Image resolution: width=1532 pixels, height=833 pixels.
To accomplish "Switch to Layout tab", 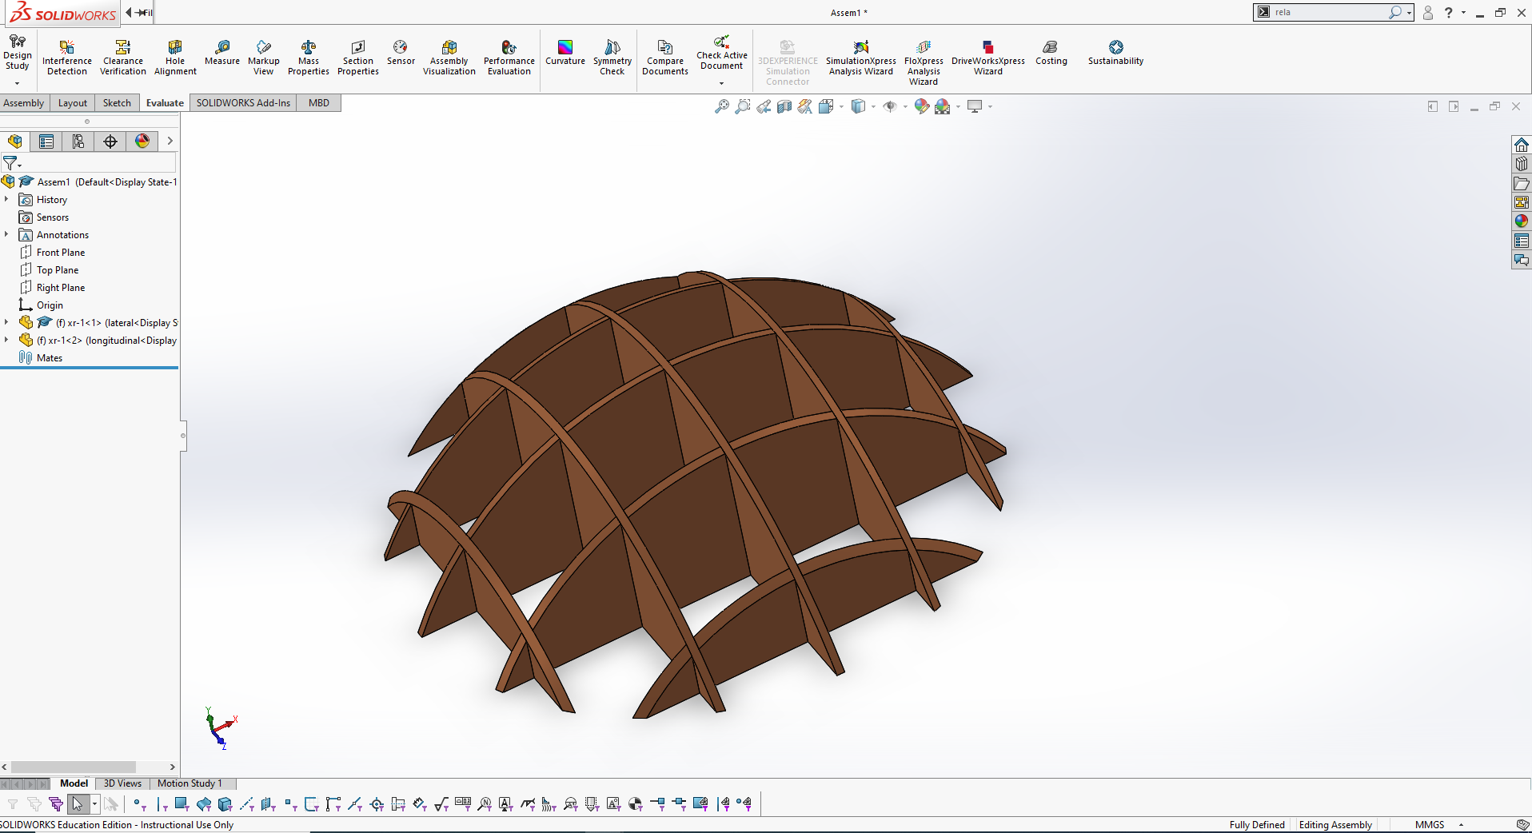I will [73, 103].
